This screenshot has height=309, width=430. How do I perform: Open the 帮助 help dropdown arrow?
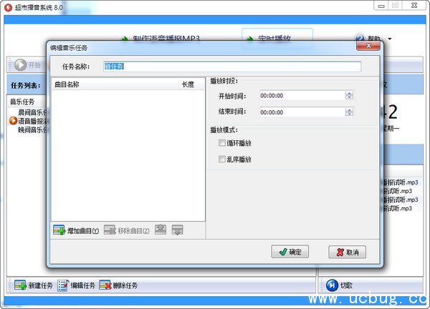tap(390, 39)
